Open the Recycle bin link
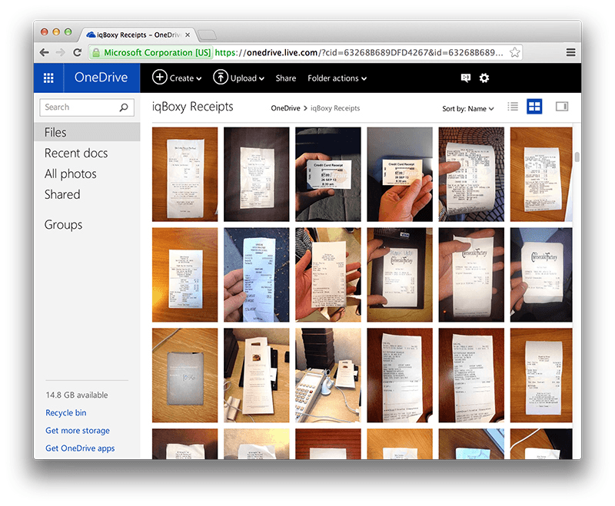This screenshot has width=615, height=506. [65, 412]
